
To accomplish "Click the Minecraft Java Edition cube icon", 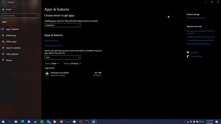I will [47, 74].
